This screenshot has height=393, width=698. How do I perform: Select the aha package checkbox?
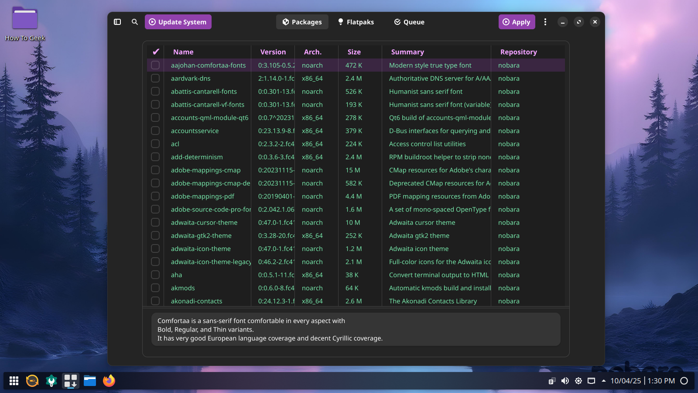point(155,275)
